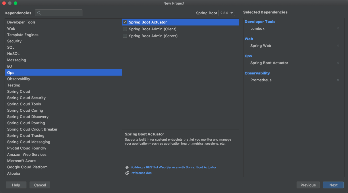
Task: Remove Spring Boot Actuator via x icon
Action: [338, 63]
